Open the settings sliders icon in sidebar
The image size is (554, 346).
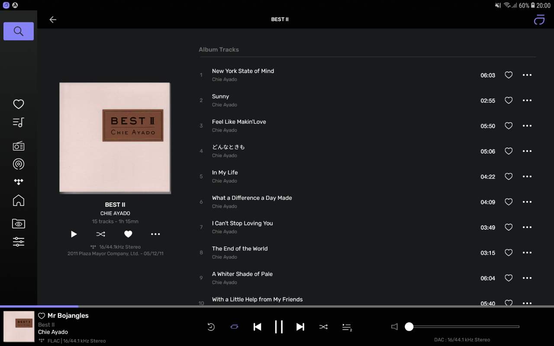[x=19, y=242]
